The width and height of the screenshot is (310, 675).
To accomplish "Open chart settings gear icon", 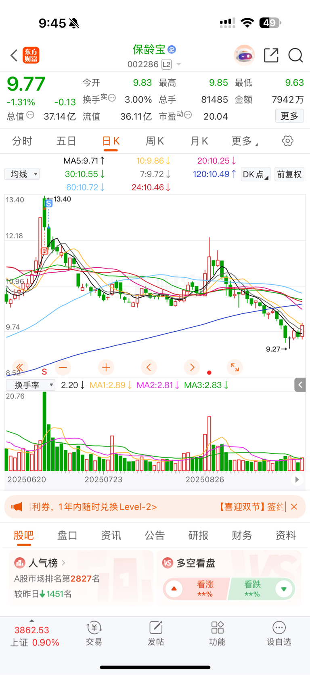I will click(x=288, y=141).
